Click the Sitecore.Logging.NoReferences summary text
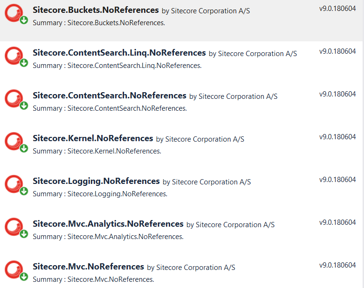 (x=100, y=194)
